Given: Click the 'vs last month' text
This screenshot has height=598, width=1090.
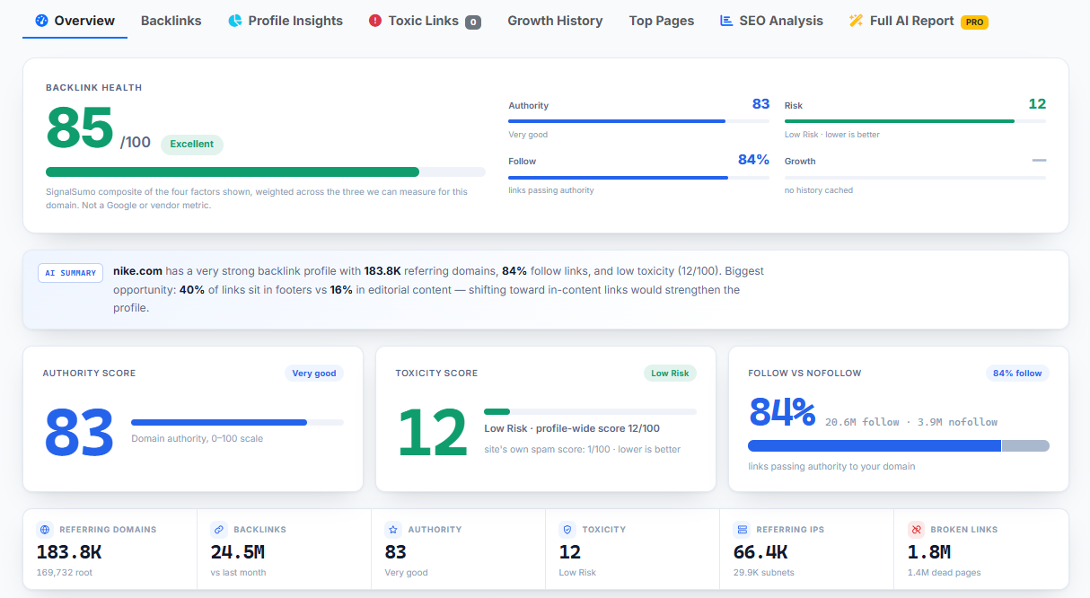Looking at the screenshot, I should pos(238,572).
